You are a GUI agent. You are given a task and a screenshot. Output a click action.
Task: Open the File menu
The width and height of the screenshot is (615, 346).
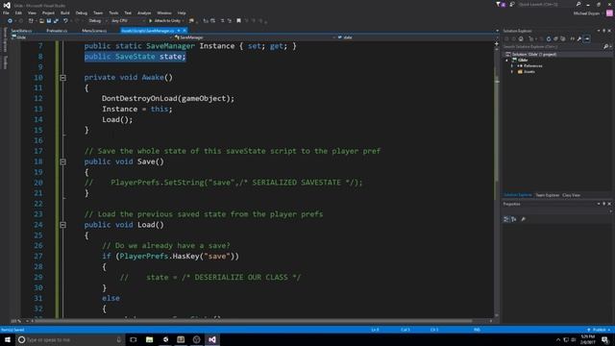point(6,12)
